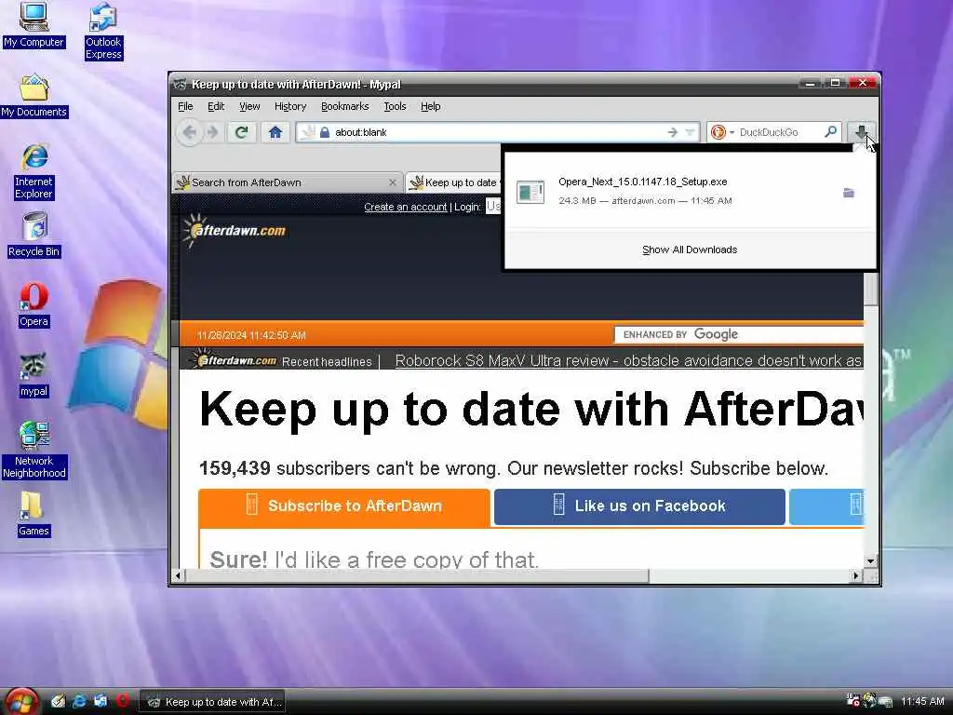Click the horizontal scrollbar thumb
953x715 pixels.
pyautogui.click(x=416, y=575)
